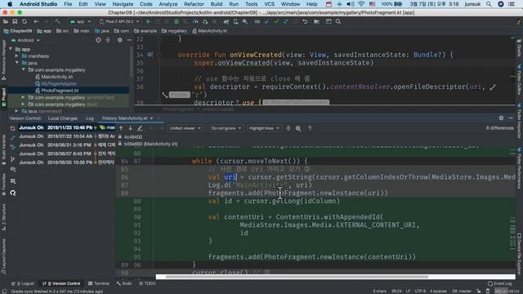Viewport: 523px width, 294px height.
Task: Switch to the Log tab
Action: tap(90, 118)
